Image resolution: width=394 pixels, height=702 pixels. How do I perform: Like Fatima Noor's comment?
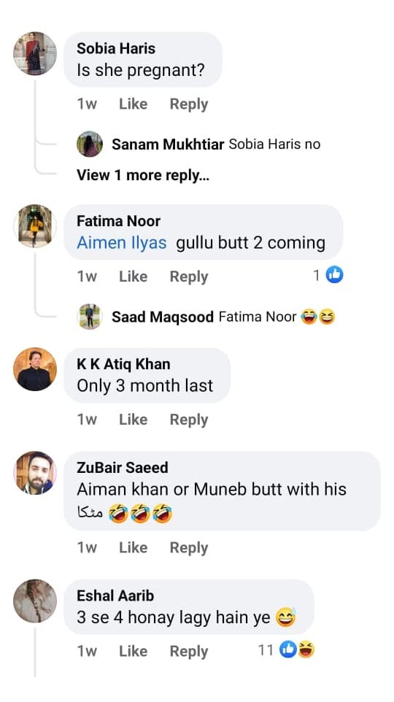point(133,277)
